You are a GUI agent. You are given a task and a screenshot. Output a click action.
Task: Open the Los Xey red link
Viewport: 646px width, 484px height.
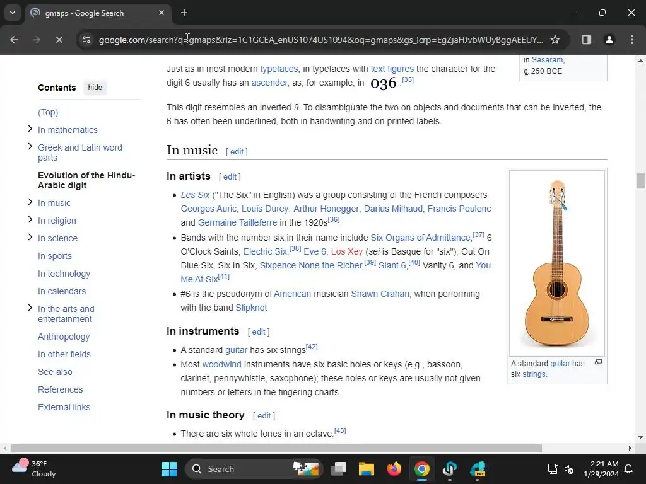(347, 252)
